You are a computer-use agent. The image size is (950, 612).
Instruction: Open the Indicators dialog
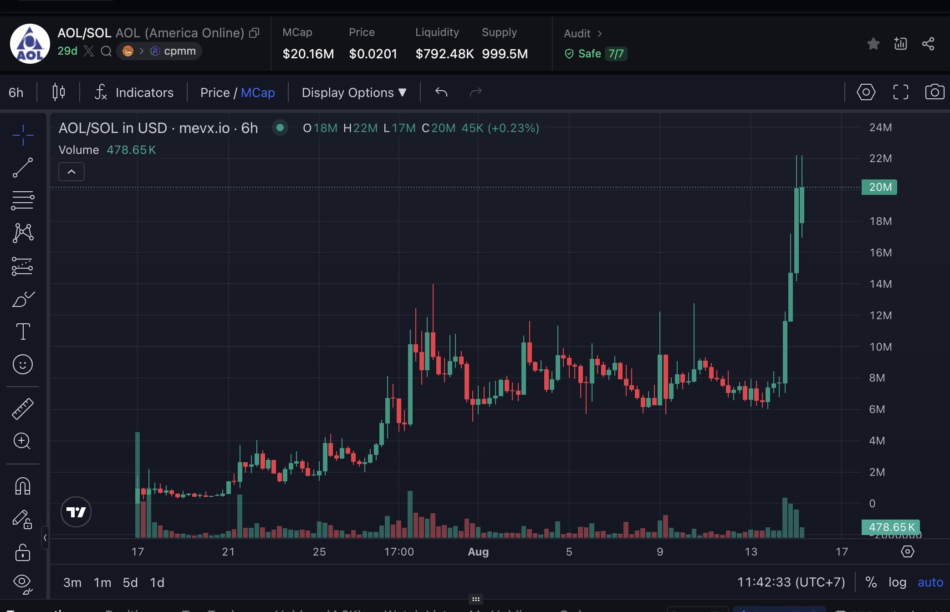click(x=134, y=92)
